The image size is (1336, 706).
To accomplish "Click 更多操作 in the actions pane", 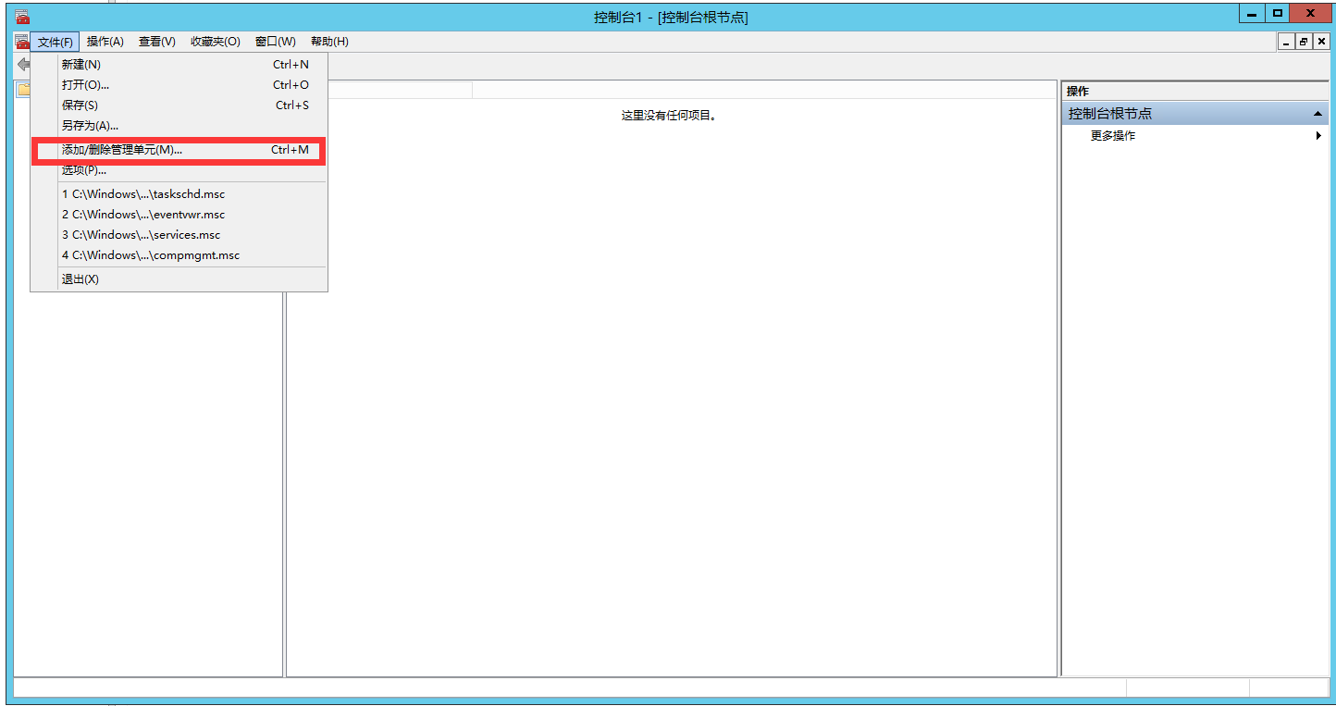I will [1113, 136].
